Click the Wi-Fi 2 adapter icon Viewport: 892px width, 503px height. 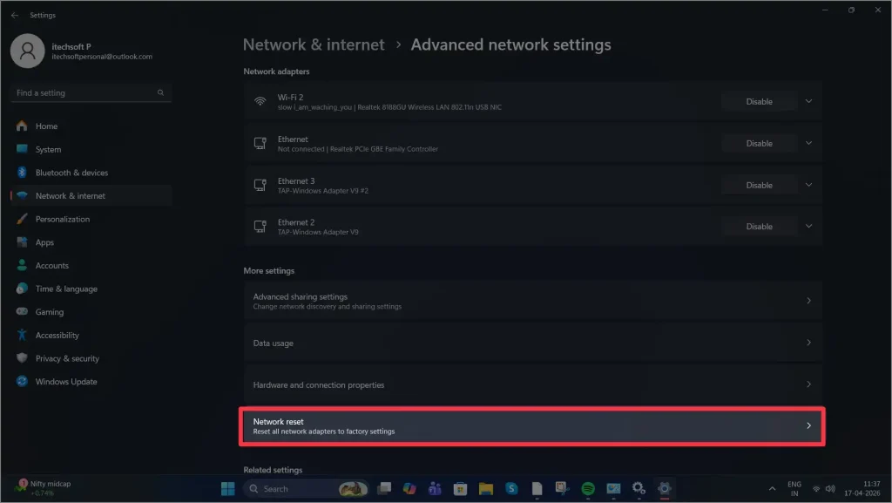tap(260, 101)
